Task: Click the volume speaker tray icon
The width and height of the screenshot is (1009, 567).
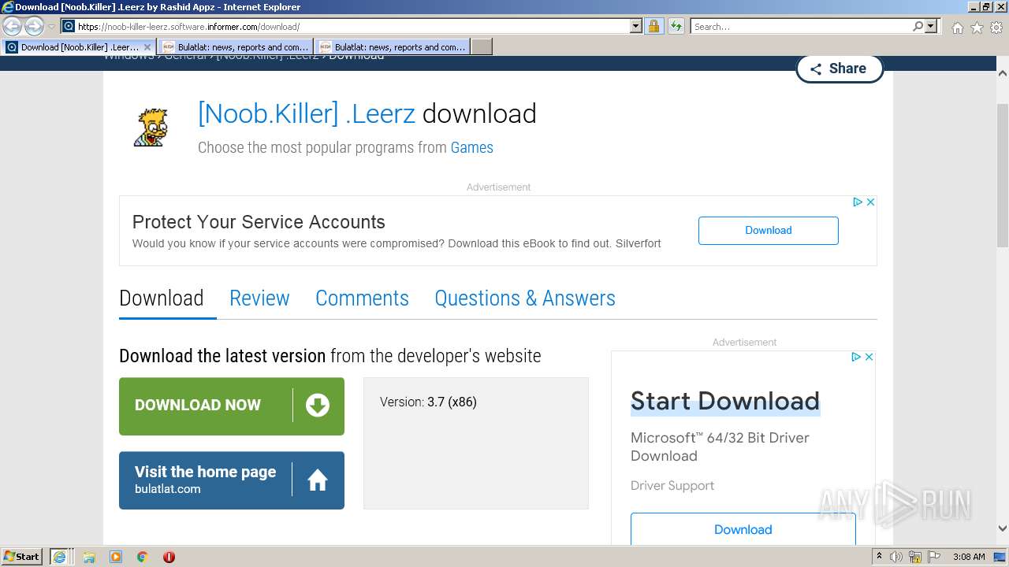Action: (896, 557)
